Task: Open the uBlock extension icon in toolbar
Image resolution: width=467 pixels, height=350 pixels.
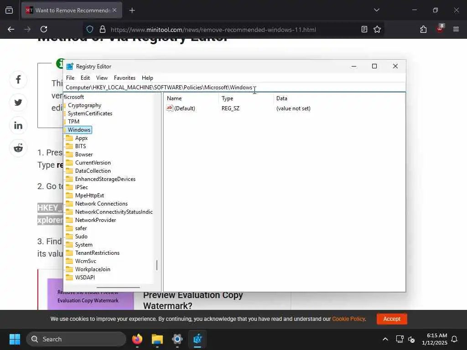Action: pos(440,29)
